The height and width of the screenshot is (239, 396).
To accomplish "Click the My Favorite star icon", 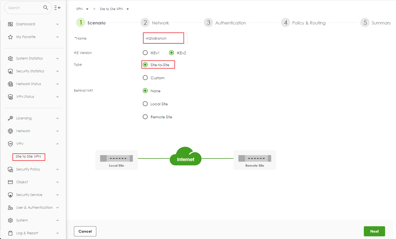I will (x=10, y=37).
